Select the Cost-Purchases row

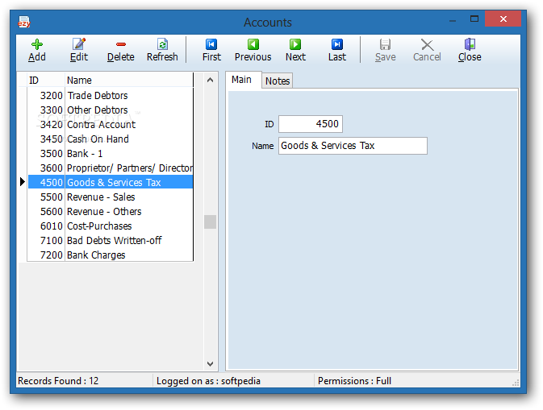tap(110, 226)
